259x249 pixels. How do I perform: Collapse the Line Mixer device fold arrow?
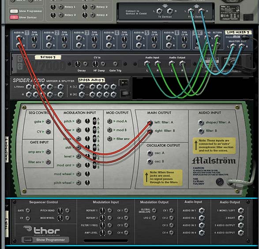pyautogui.click(x=7, y=36)
